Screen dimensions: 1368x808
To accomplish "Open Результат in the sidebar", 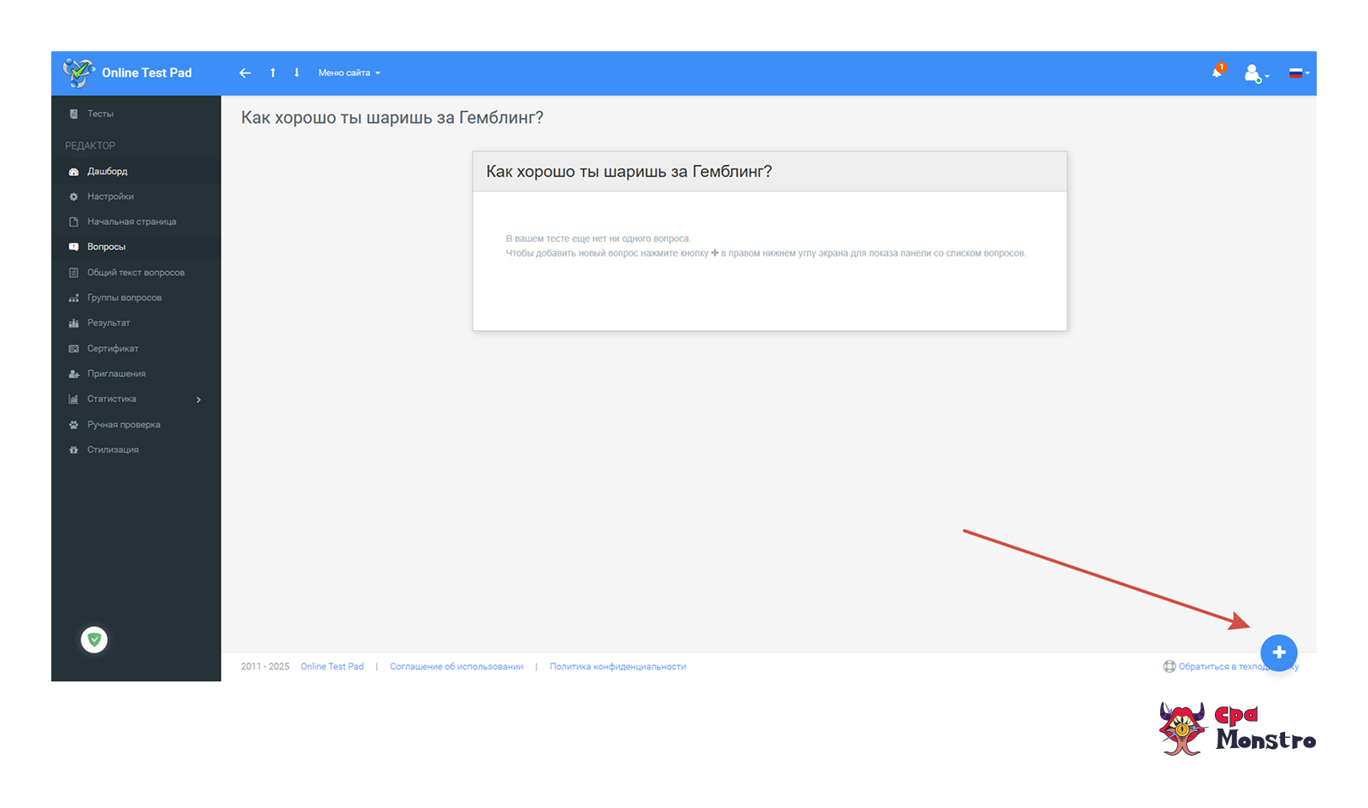I will (x=136, y=323).
